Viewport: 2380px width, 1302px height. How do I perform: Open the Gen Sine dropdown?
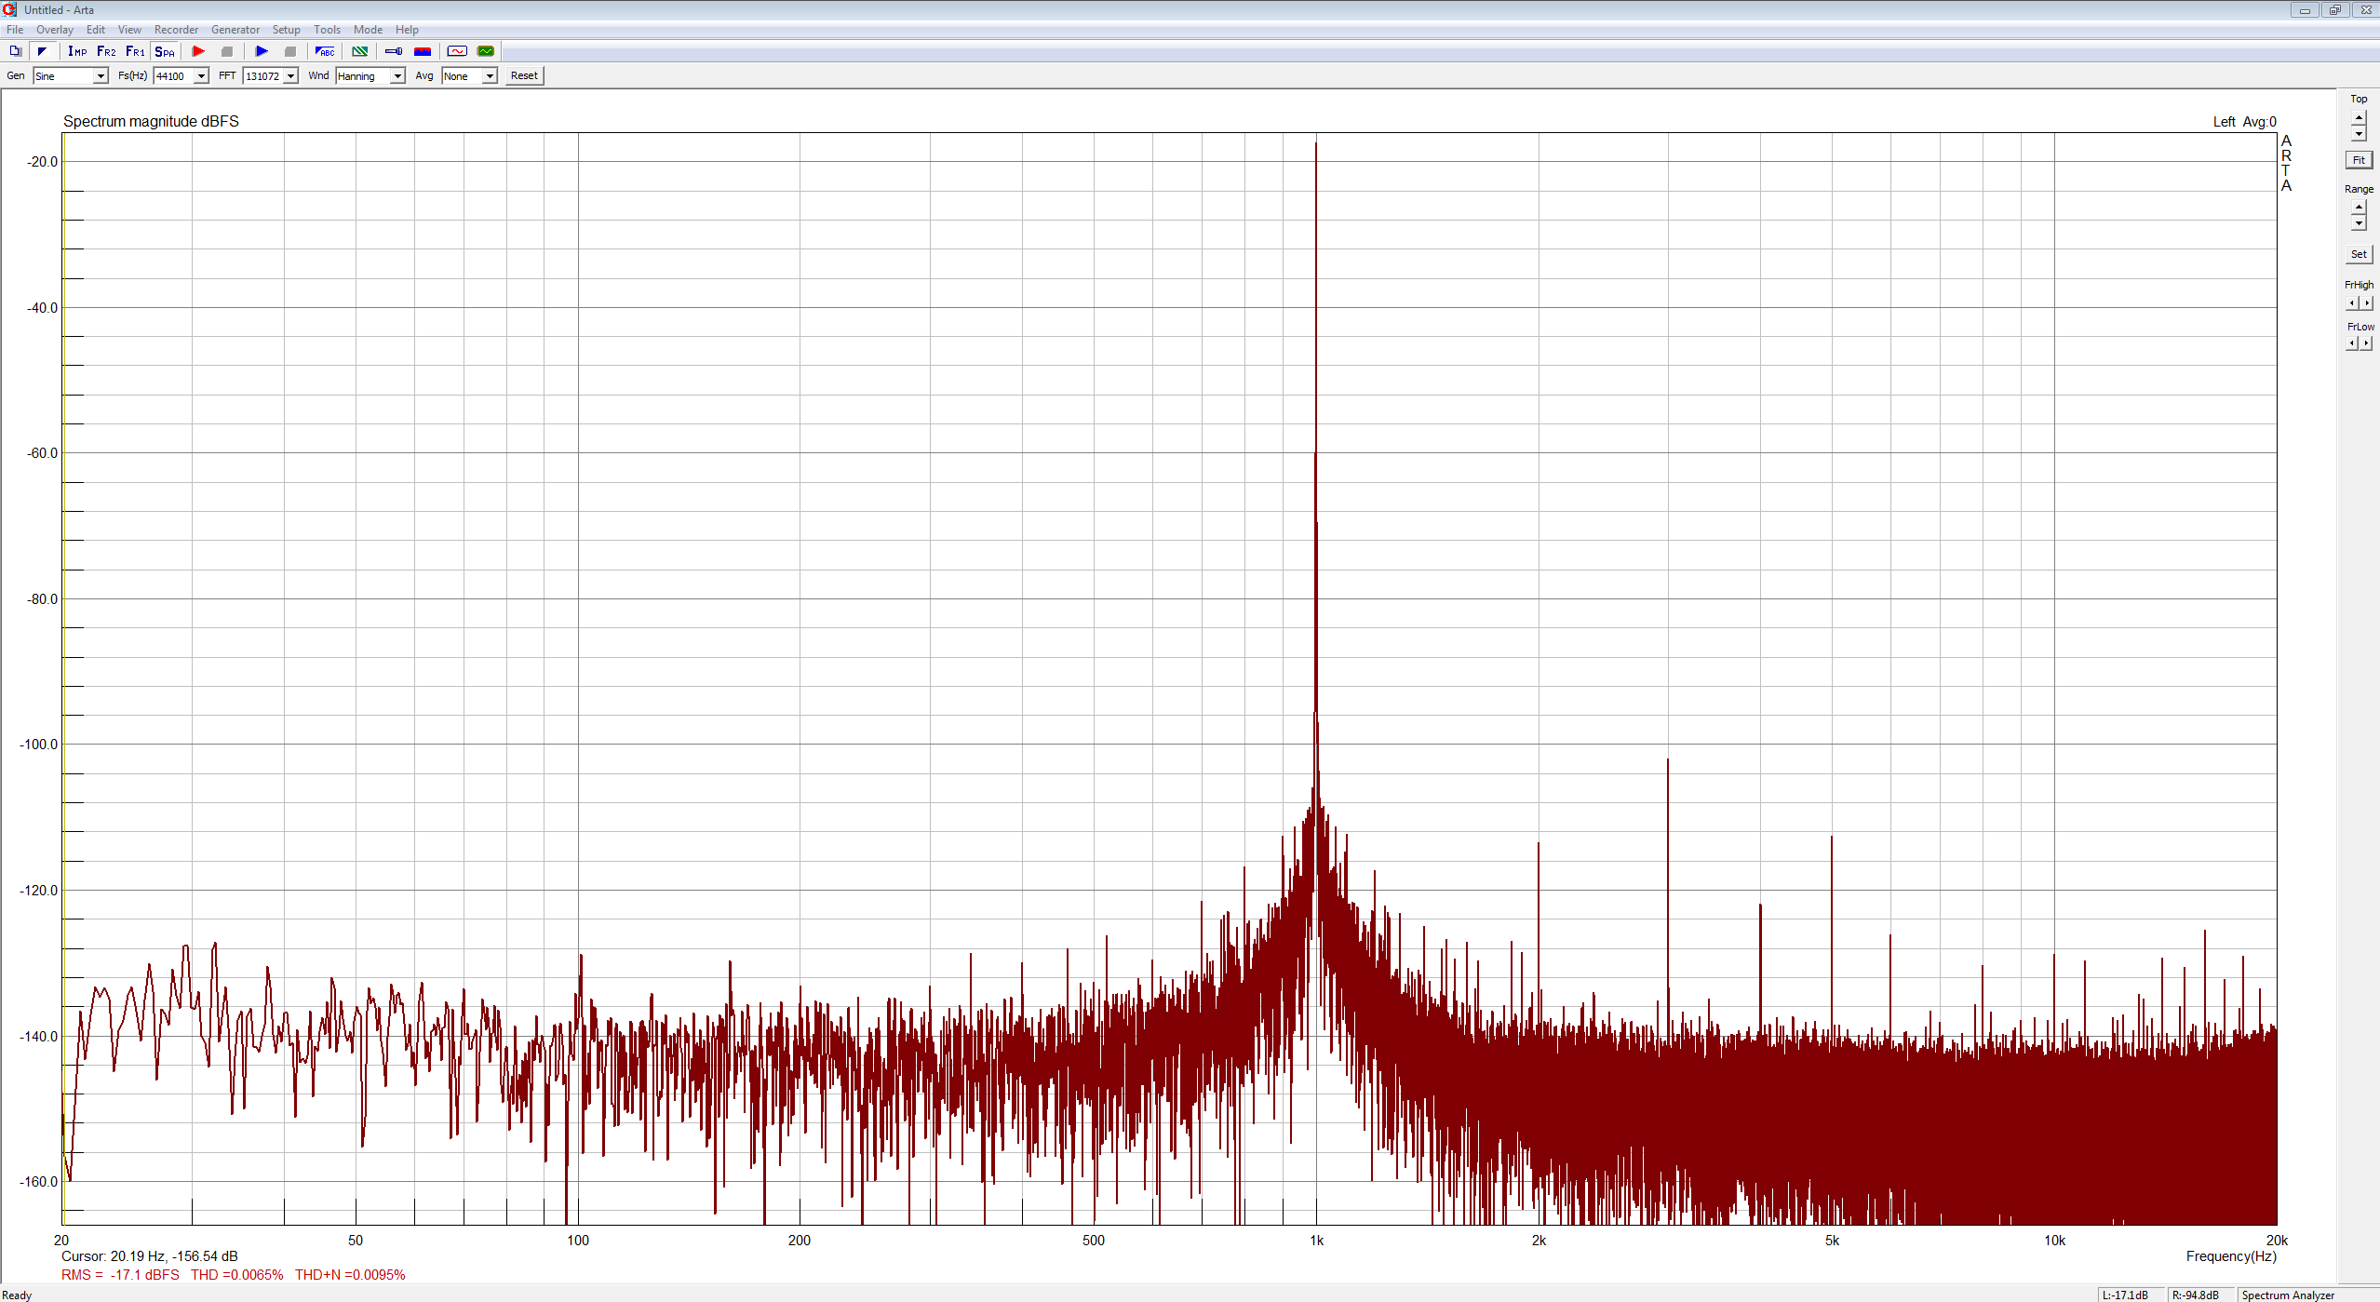[71, 76]
